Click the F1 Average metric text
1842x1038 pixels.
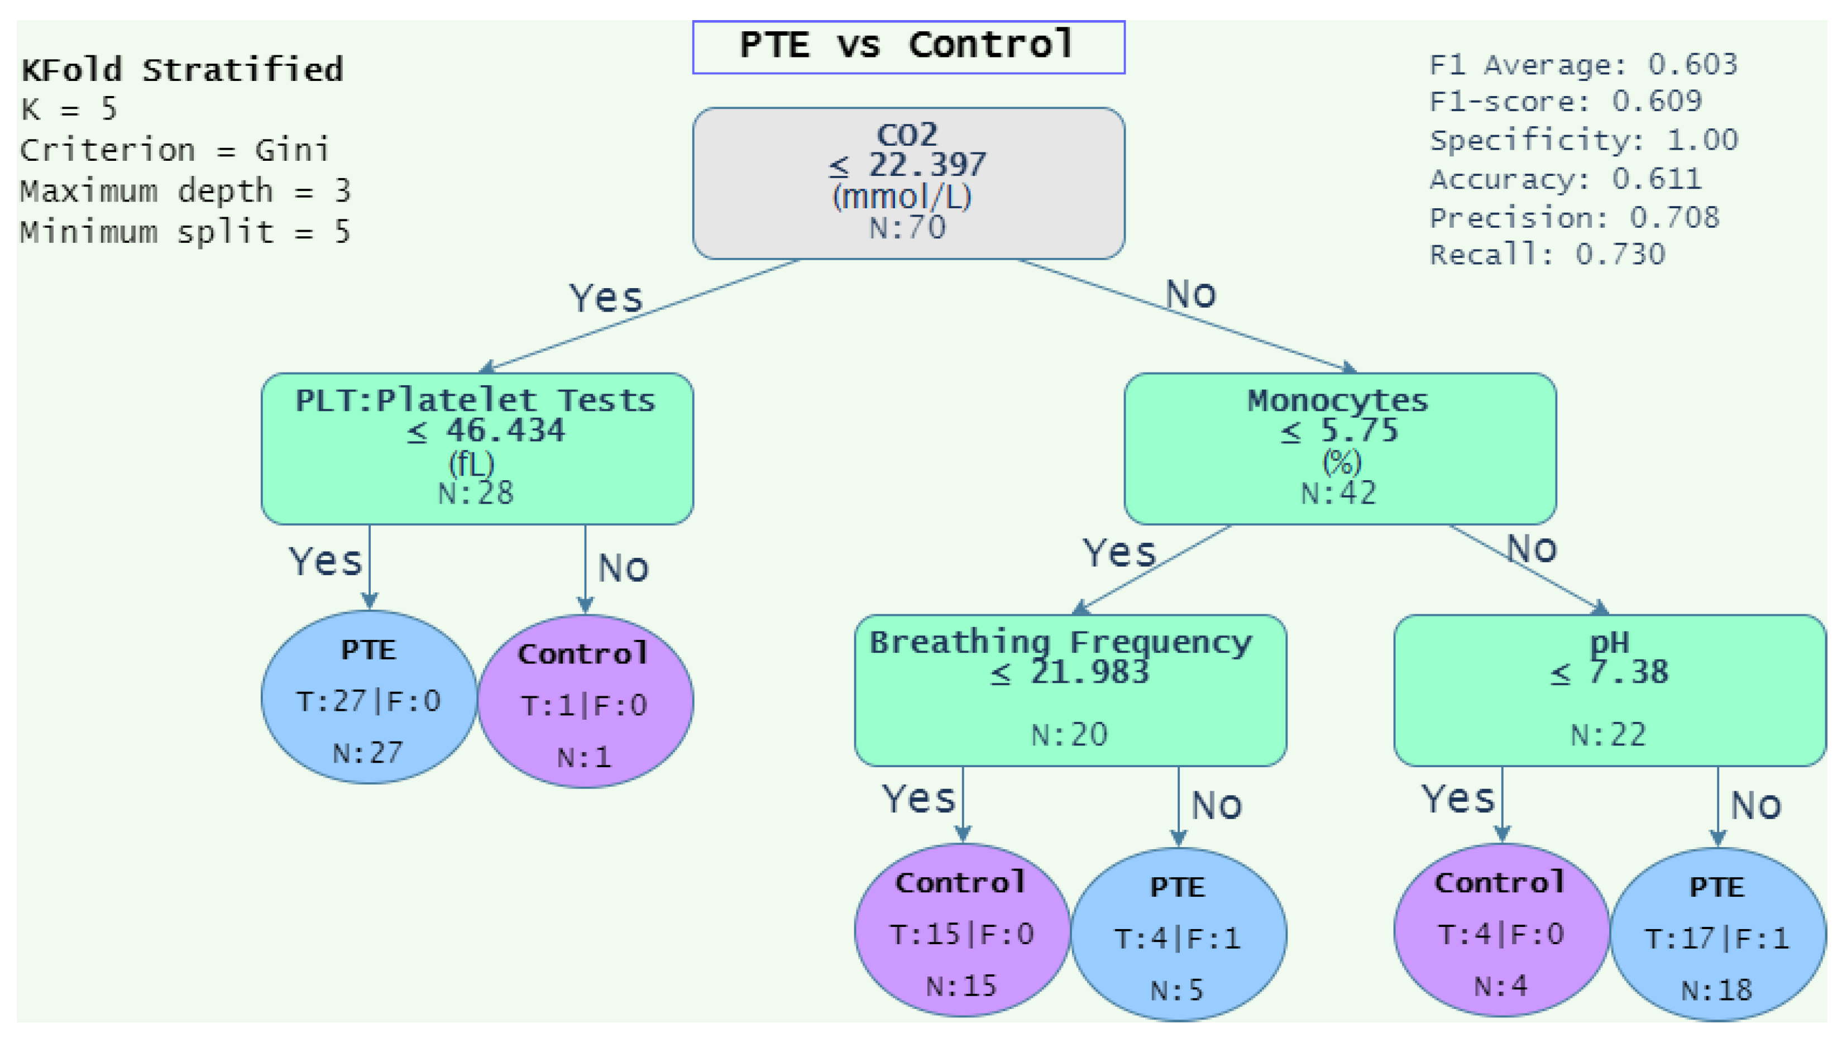coord(1582,65)
